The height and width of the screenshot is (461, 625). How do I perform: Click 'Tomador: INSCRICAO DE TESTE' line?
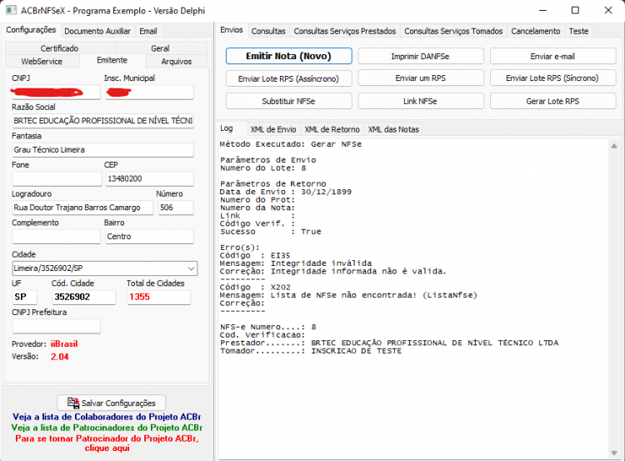point(311,351)
